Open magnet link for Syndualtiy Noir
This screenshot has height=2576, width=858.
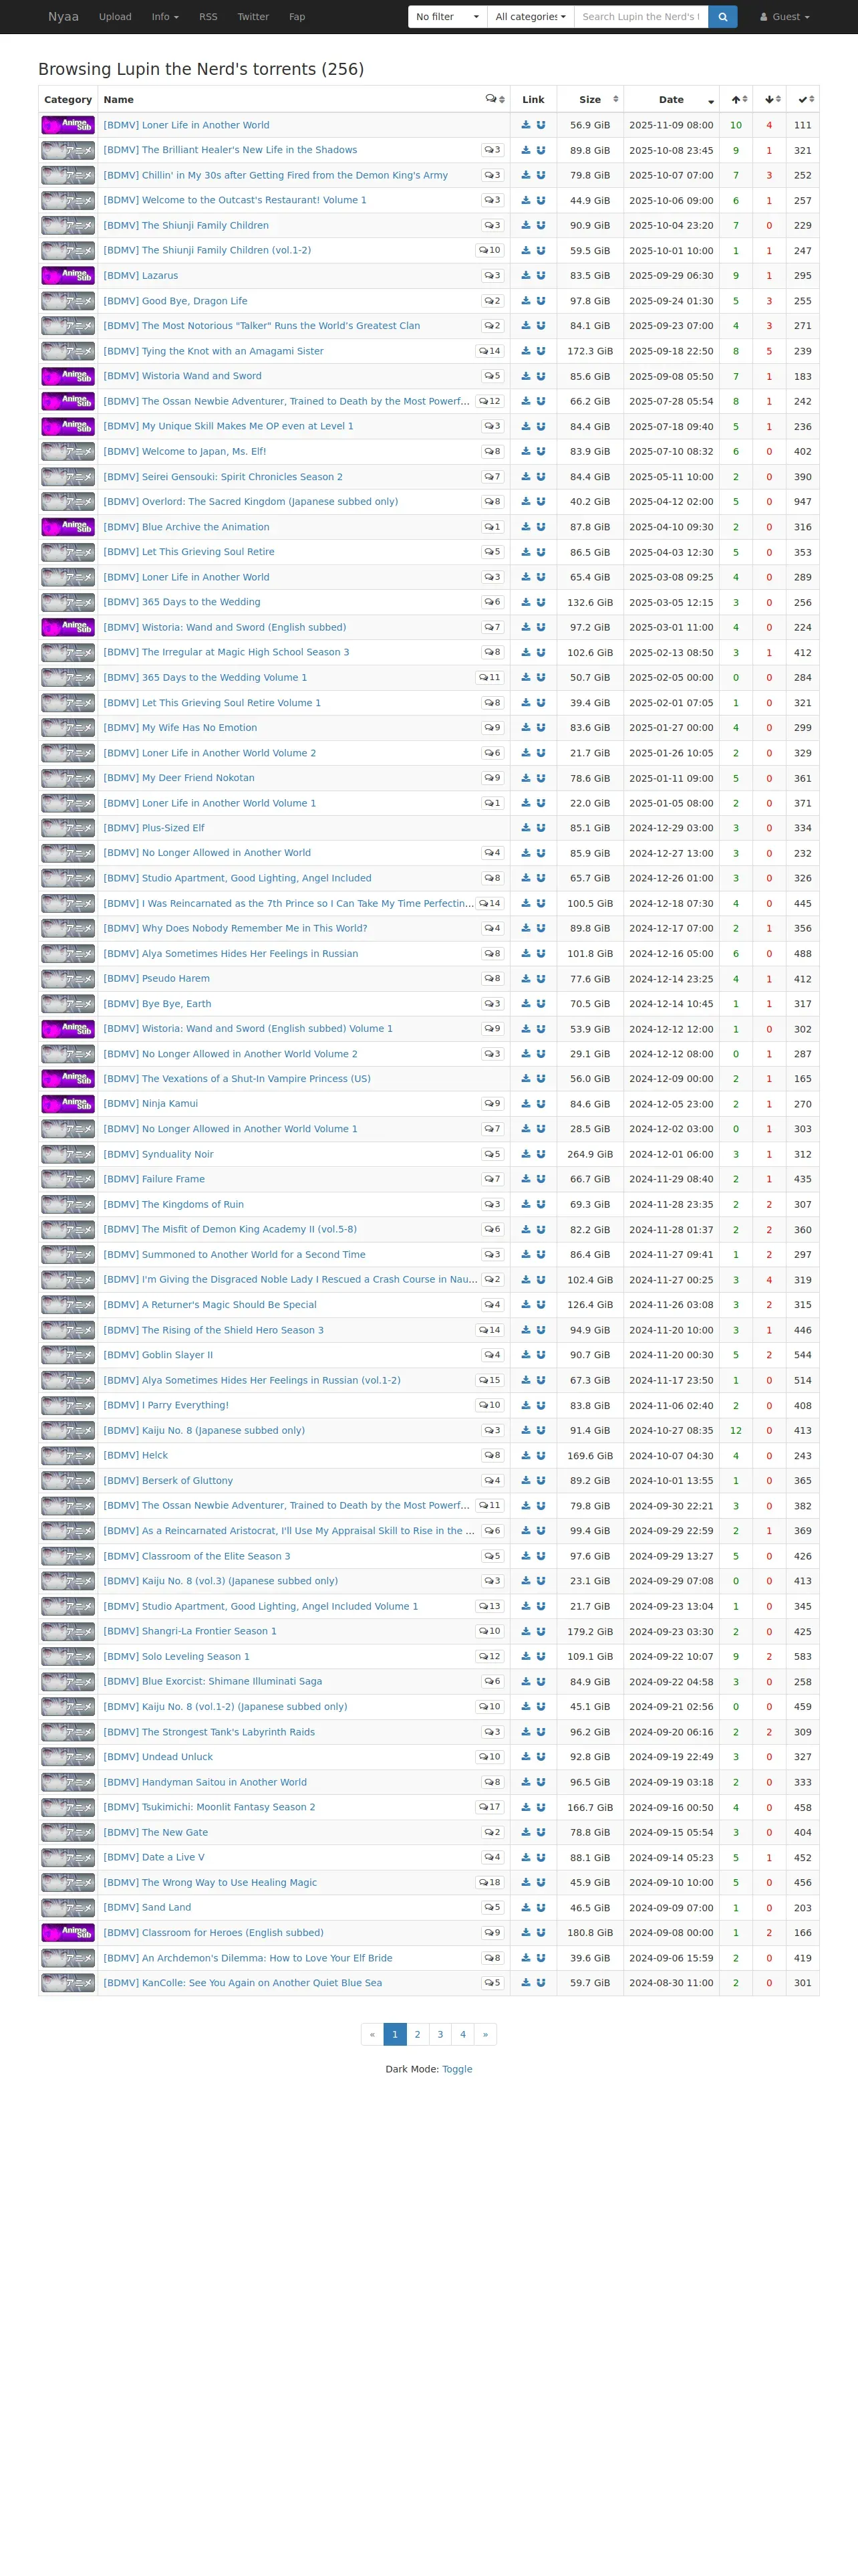click(x=541, y=1154)
